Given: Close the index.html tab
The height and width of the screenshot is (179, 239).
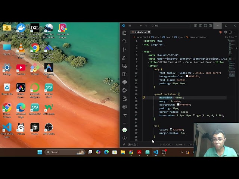Looking at the screenshot, I should pos(149,32).
